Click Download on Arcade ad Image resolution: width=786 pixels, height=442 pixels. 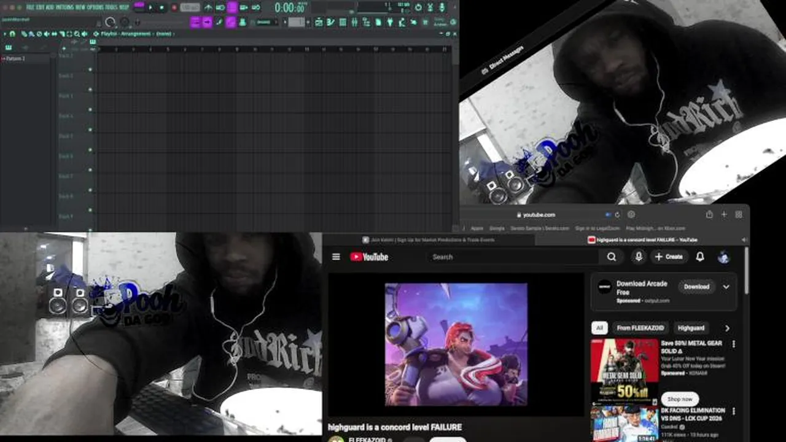click(x=697, y=287)
